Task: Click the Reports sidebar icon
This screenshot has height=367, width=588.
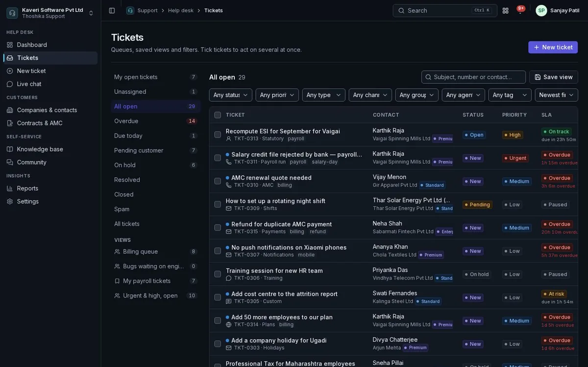Action: pos(10,188)
